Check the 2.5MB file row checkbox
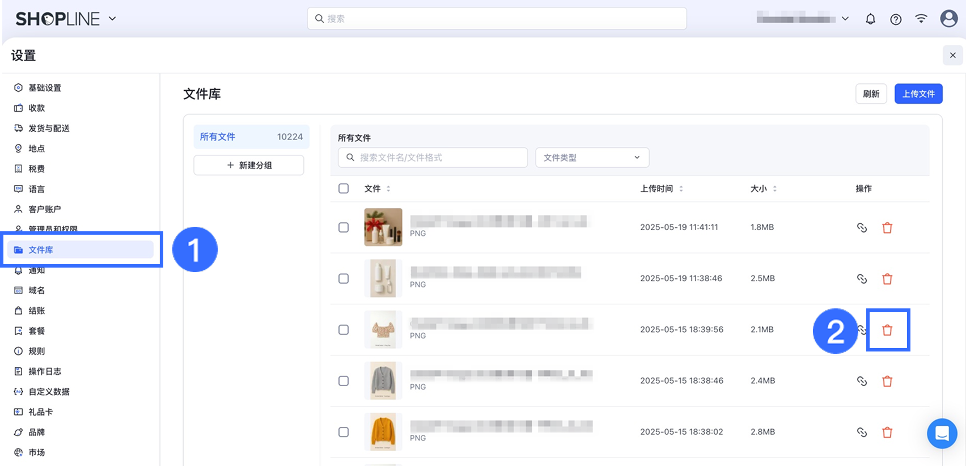 coord(344,278)
